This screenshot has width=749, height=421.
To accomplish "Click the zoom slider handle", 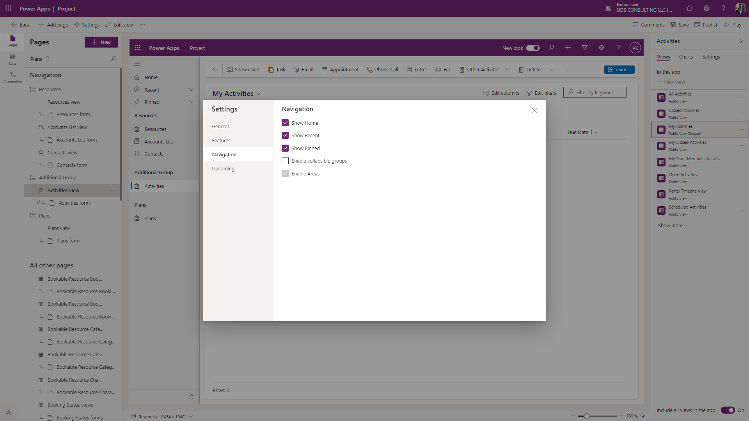I will click(586, 416).
